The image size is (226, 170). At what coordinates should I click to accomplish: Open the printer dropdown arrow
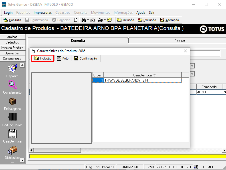pos(105,20)
